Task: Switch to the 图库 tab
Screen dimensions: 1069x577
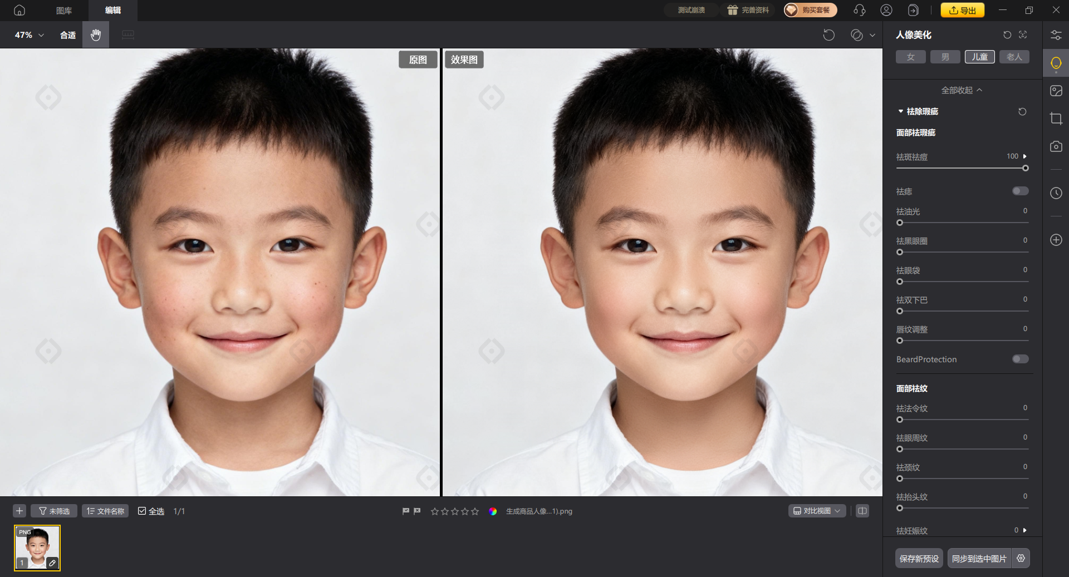Action: click(x=64, y=10)
